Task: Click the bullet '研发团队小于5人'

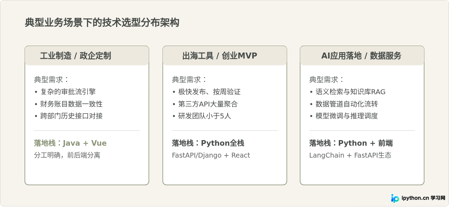Action: (x=202, y=116)
